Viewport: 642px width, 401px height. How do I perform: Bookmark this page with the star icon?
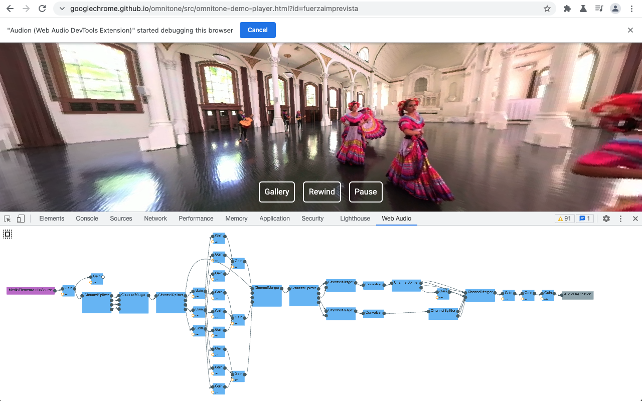tap(547, 9)
